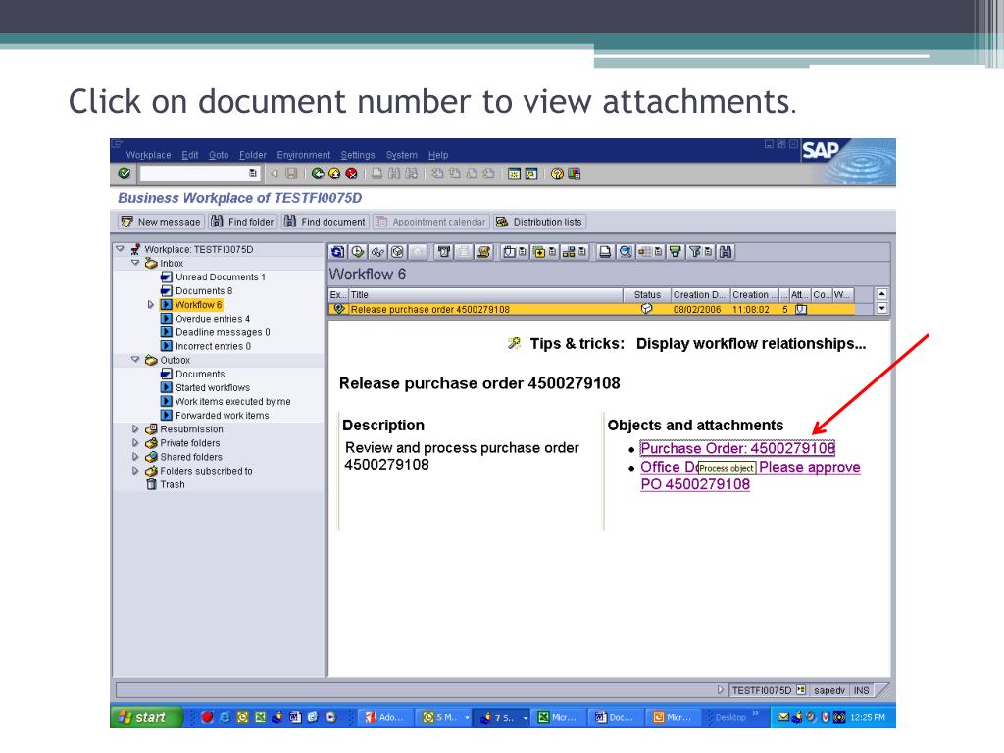The image size is (1004, 753).
Task: Select the Unread Documents 1 folder
Action: click(x=221, y=276)
